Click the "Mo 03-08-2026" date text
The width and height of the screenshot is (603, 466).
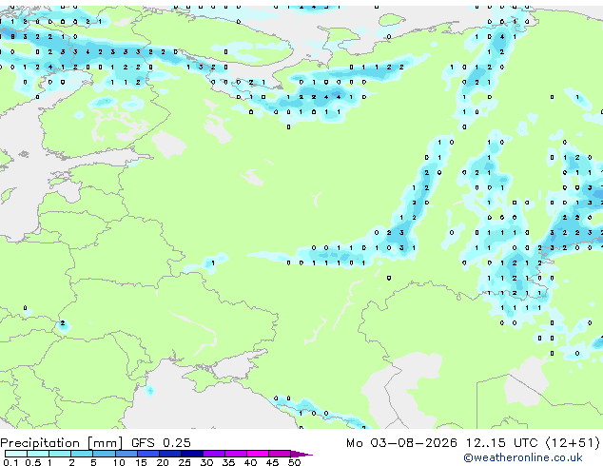pos(401,443)
